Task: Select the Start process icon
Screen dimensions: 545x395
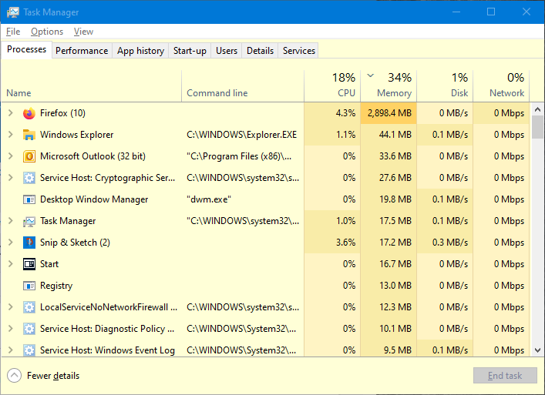Action: (29, 264)
